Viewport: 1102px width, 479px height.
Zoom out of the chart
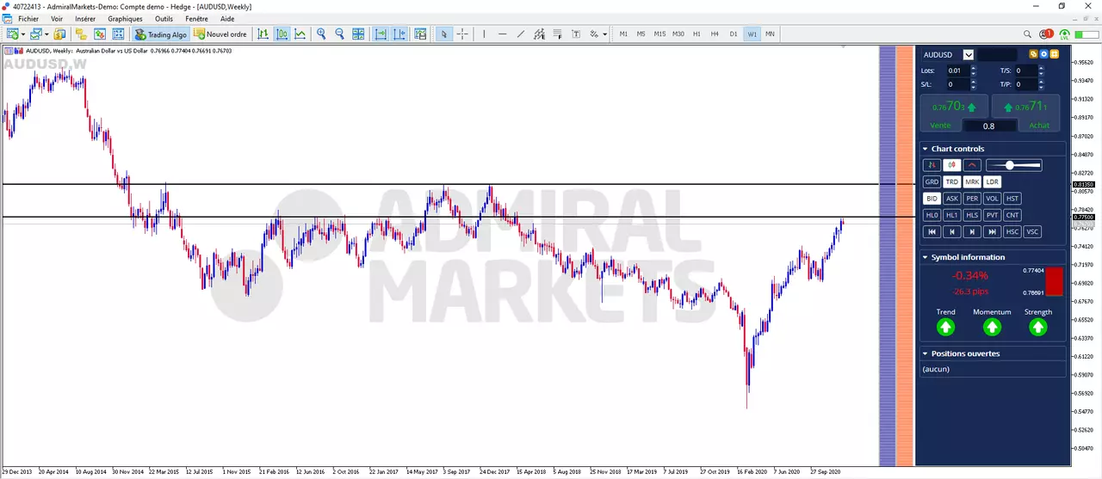tap(339, 34)
